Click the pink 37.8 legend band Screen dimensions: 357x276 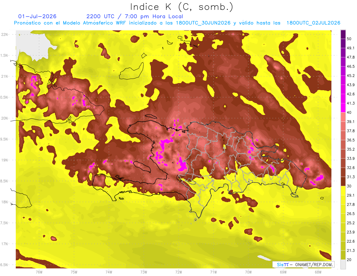coord(343,135)
